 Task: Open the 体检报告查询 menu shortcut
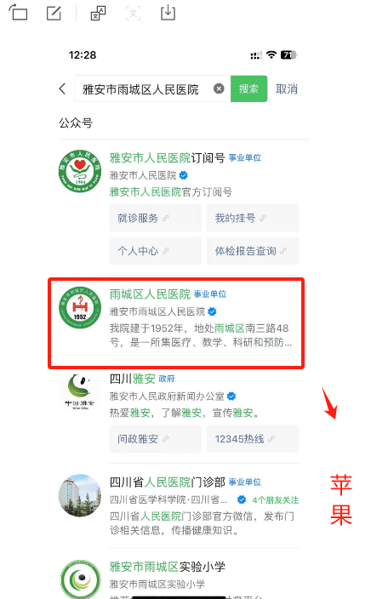click(253, 251)
